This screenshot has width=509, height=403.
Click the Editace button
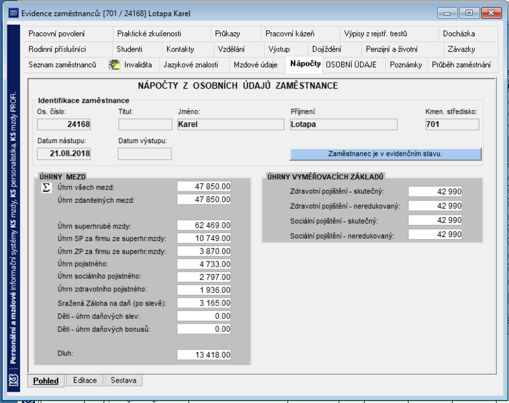coord(85,380)
